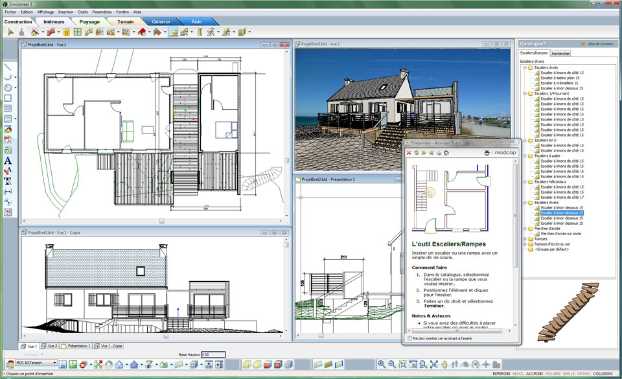Click the highlighted stairs tool icon
Viewport: 622px width, 379px height.
(x=173, y=32)
